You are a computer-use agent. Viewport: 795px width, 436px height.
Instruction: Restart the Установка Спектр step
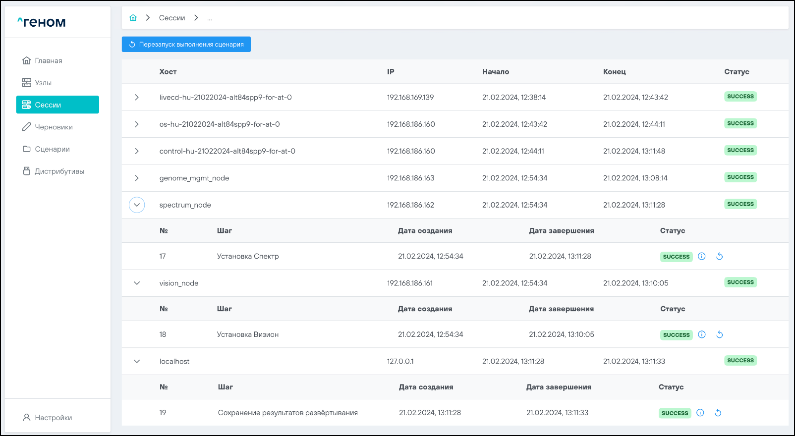720,256
